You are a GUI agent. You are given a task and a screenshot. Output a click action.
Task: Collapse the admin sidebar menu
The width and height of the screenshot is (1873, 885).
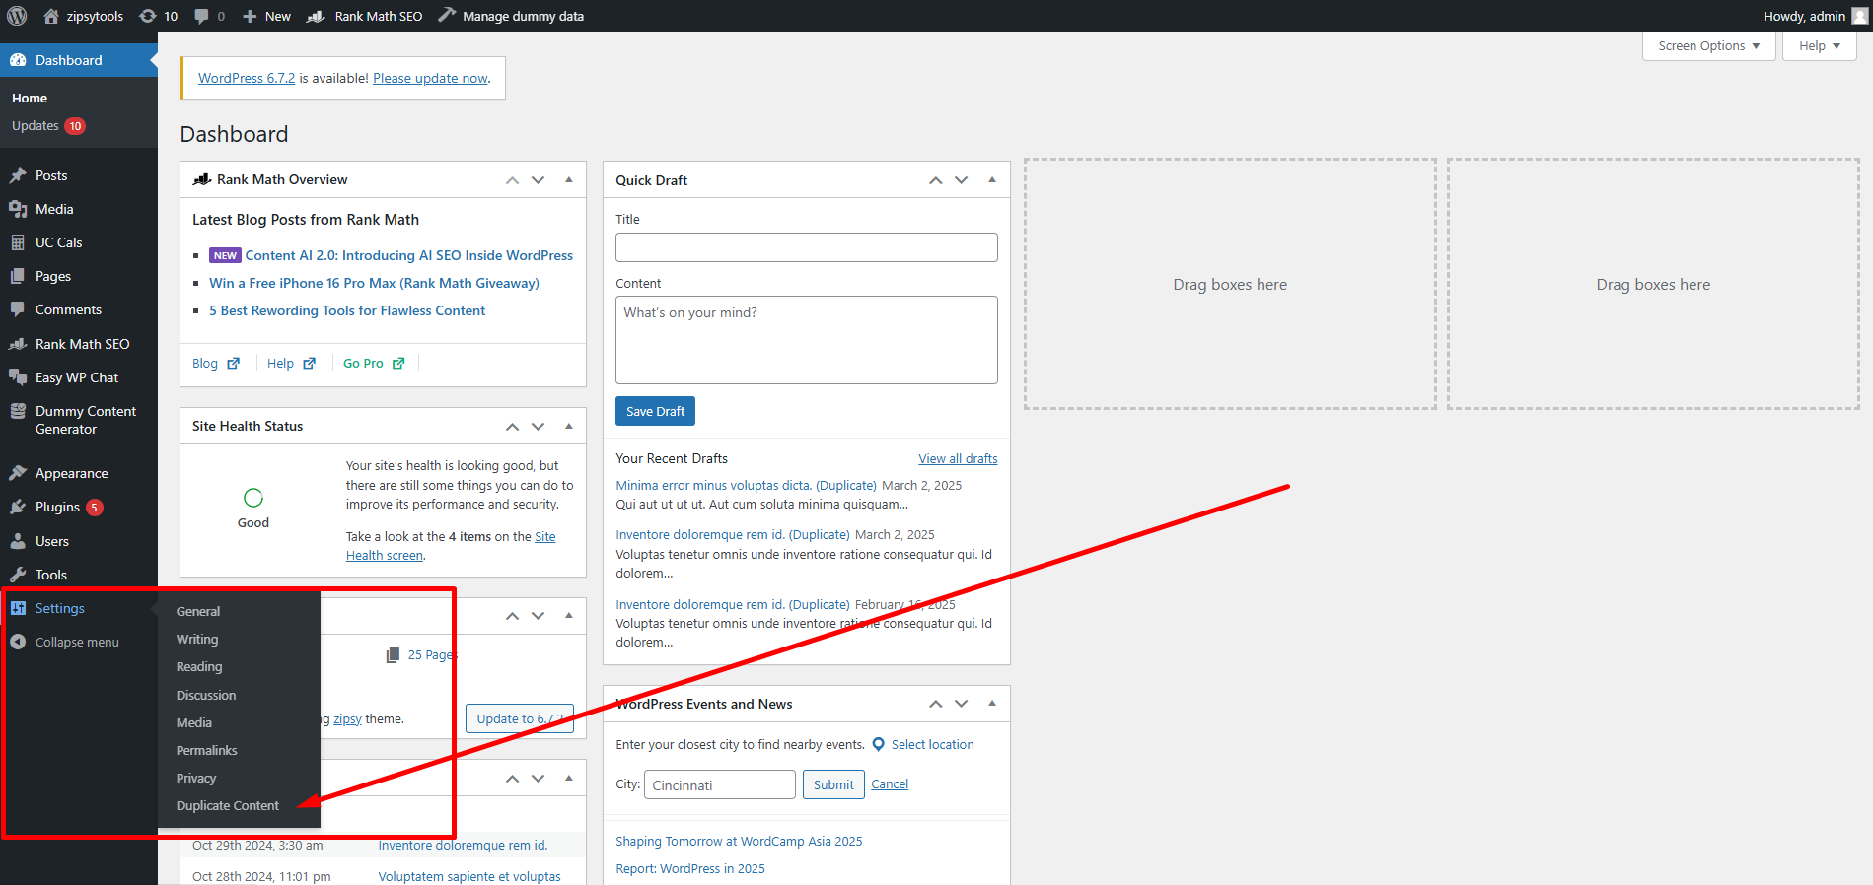click(77, 642)
